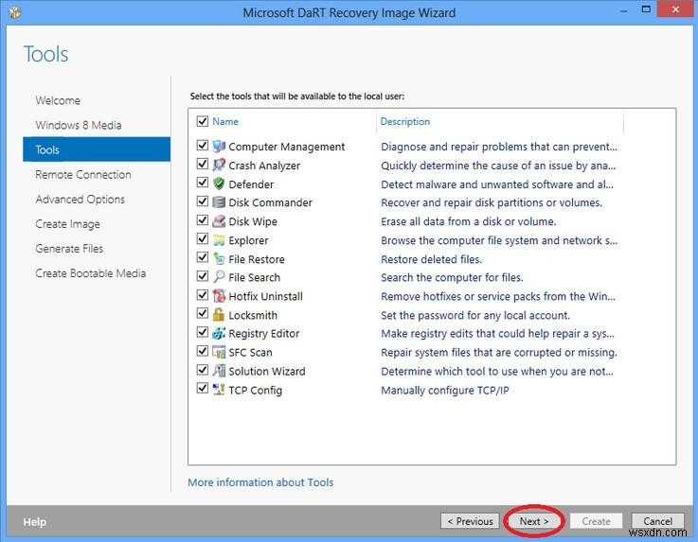Click the Crash Analyzer tool icon
This screenshot has width=698, height=542.
click(219, 165)
